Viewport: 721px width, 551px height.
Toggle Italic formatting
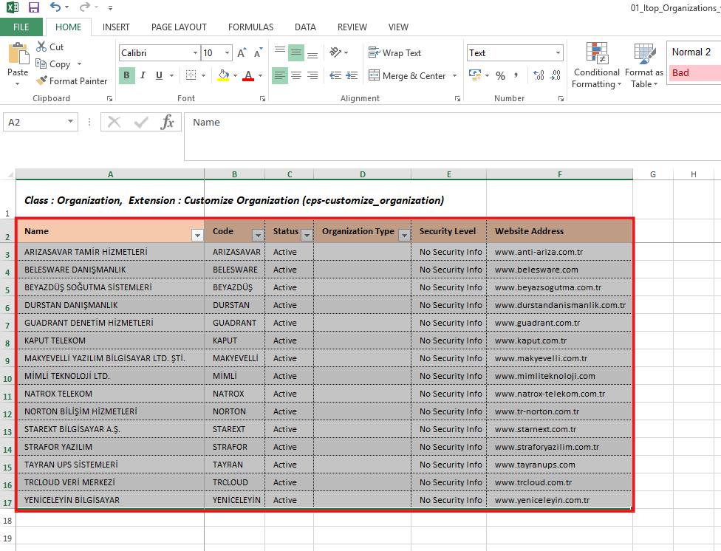click(x=143, y=75)
